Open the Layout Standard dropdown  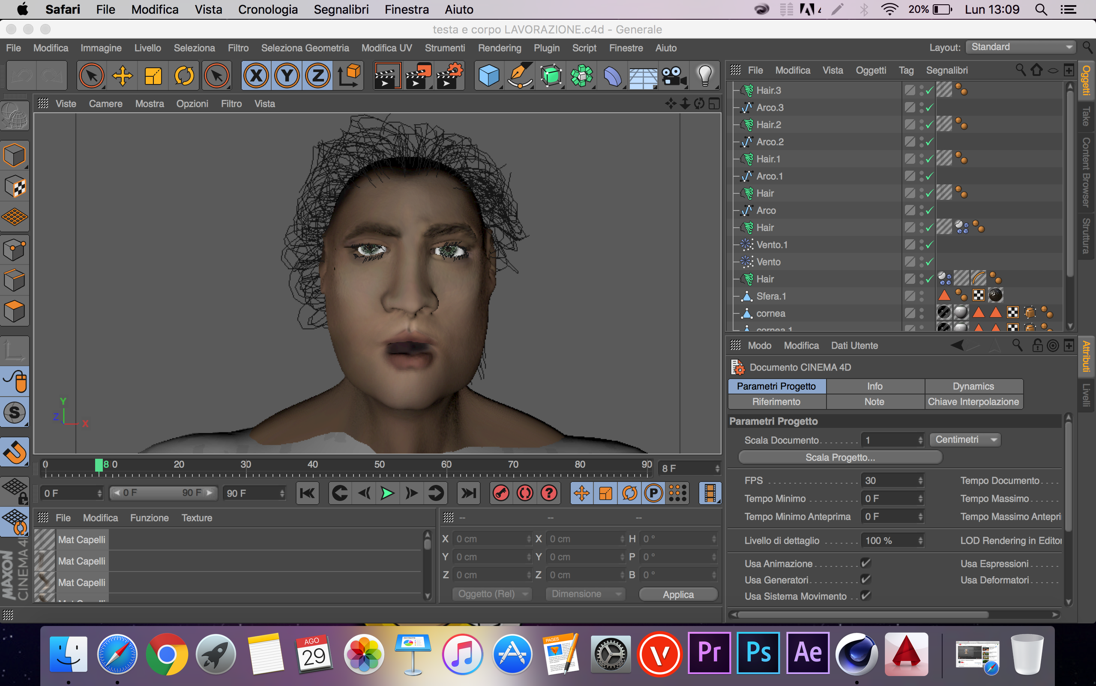[1020, 47]
